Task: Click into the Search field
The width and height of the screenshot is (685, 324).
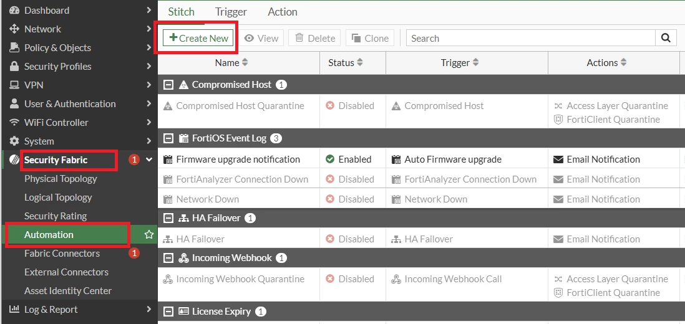Action: [531, 38]
